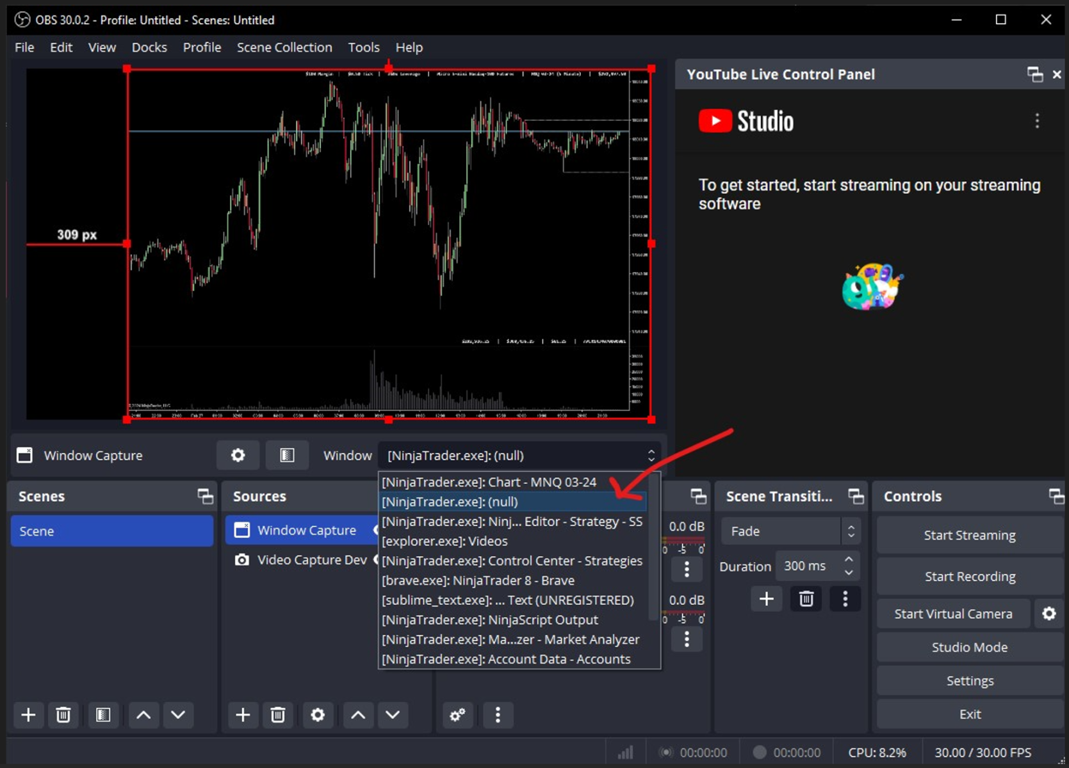
Task: Choose the [explorer.exe]: Videos window
Action: 514,541
